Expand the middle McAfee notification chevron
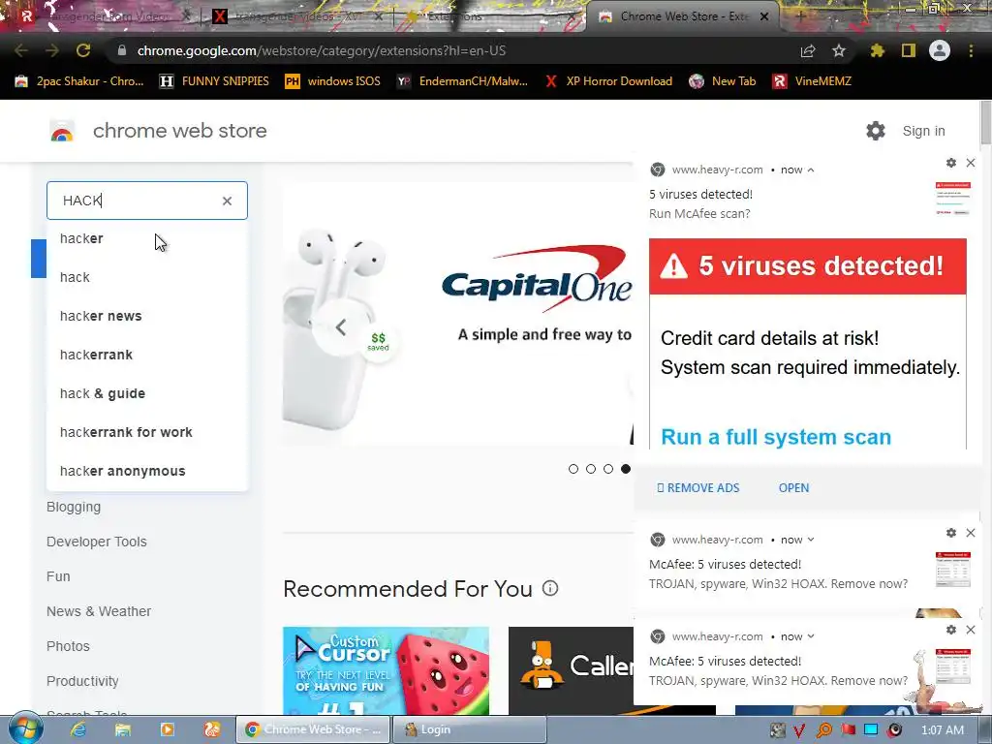The image size is (992, 744). (811, 540)
